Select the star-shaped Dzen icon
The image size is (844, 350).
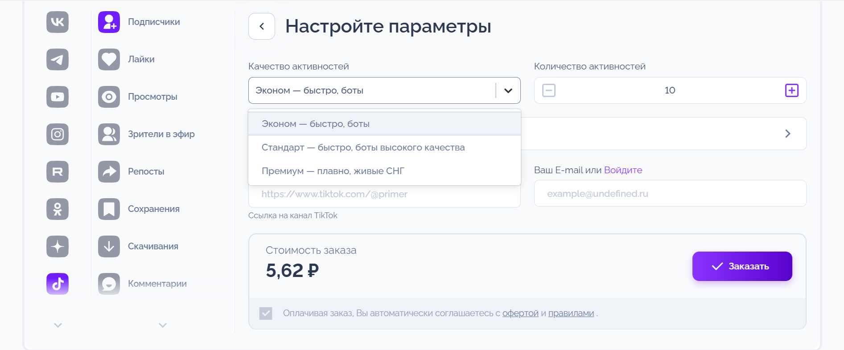(x=58, y=246)
